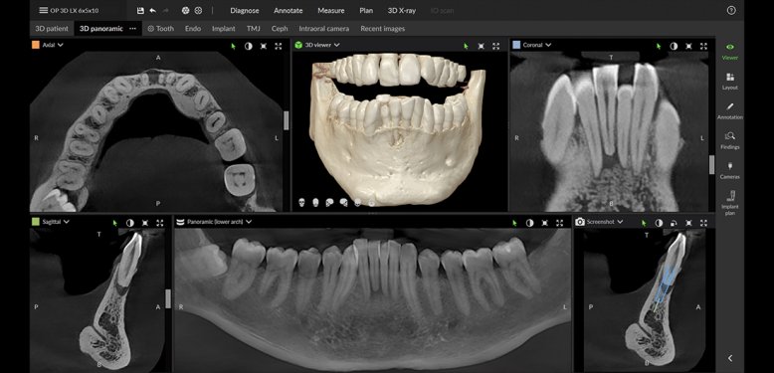The width and height of the screenshot is (774, 373).
Task: Toggle contrast adjustment in Panoramic view
Action: (529, 223)
